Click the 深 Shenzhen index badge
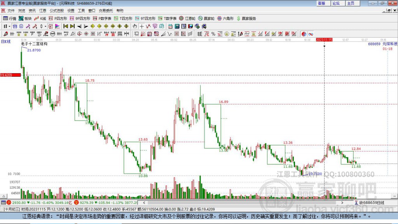 tap(77, 202)
